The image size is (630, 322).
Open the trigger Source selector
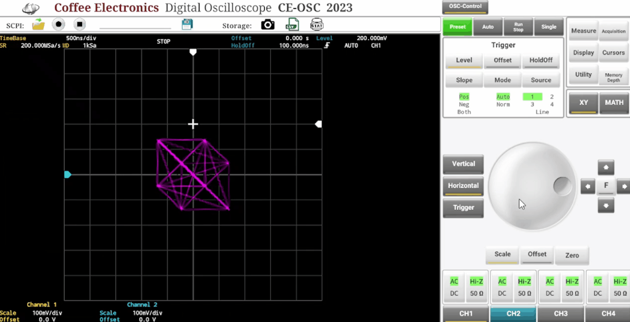coord(541,80)
